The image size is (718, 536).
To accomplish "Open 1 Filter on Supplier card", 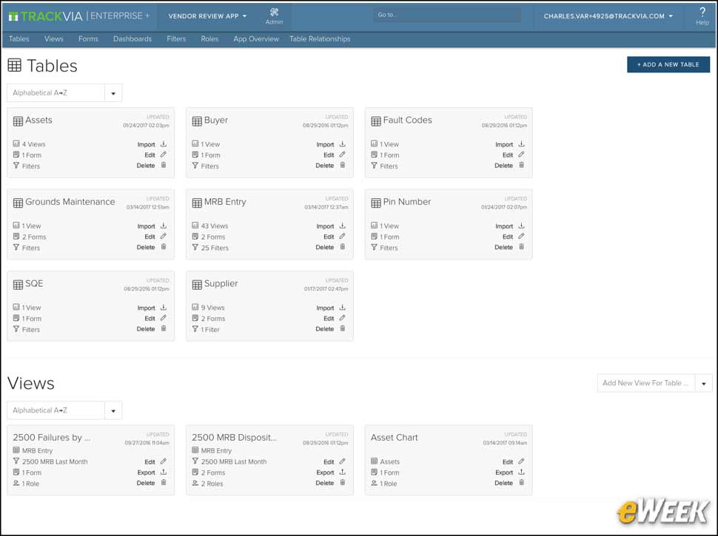I will tap(210, 330).
